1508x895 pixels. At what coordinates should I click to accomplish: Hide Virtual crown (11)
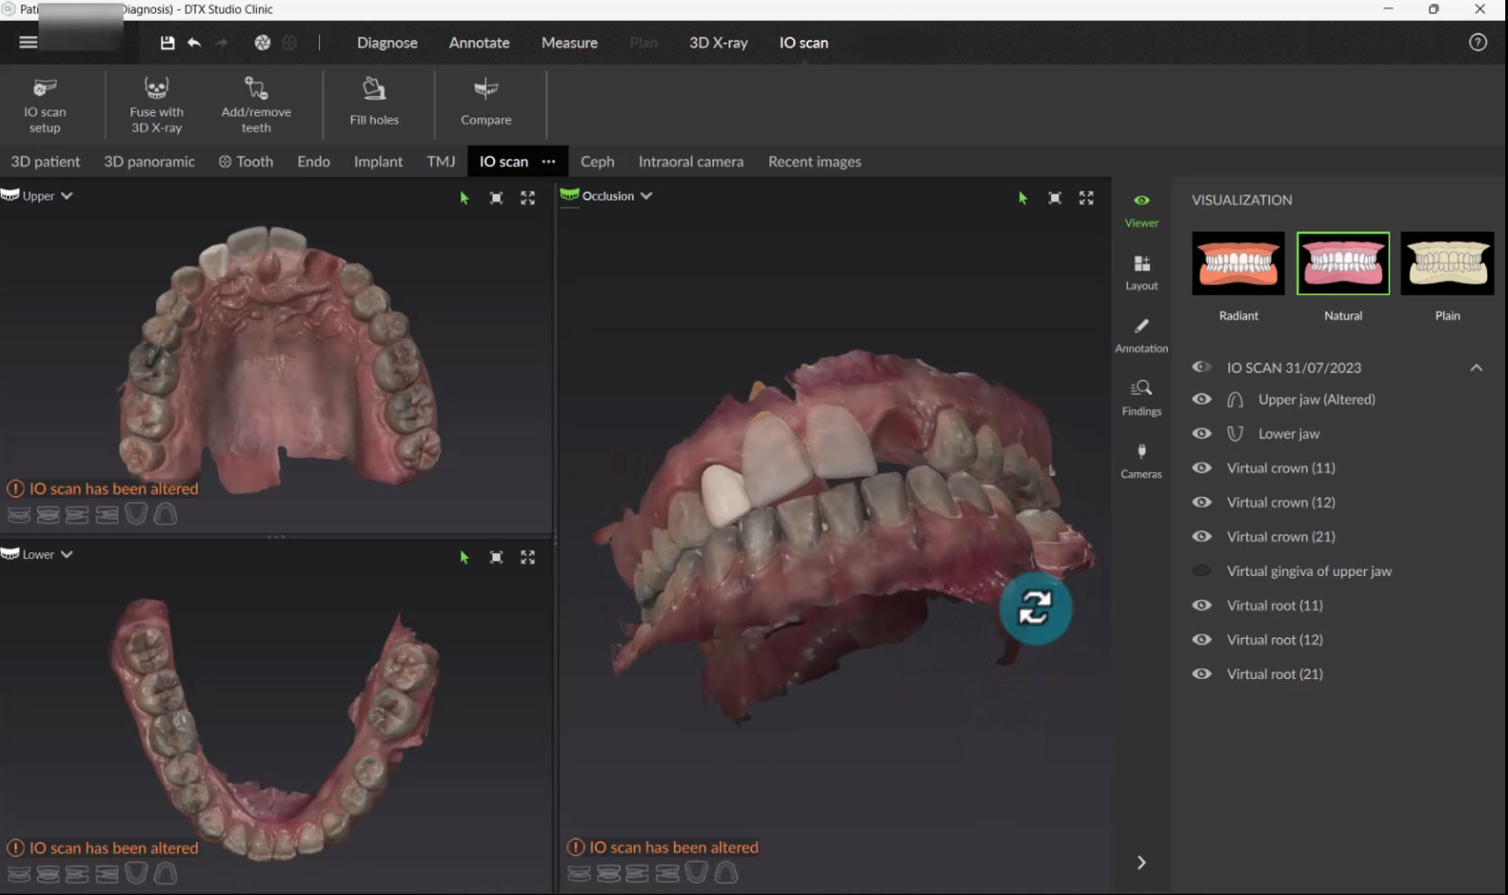(1202, 468)
